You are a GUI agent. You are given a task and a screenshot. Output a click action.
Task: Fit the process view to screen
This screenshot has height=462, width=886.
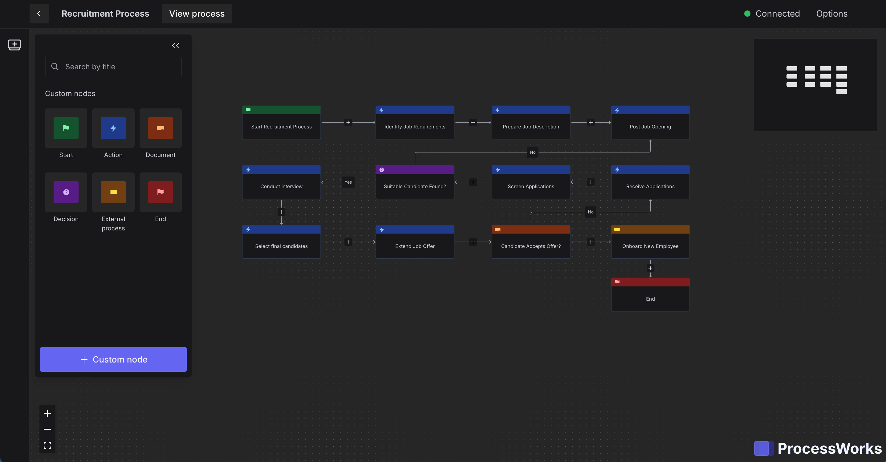47,445
